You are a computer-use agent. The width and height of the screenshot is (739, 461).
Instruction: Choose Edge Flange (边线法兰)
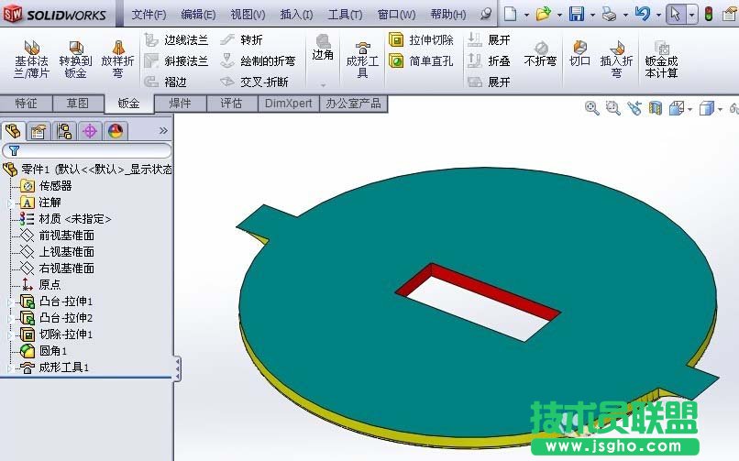[176, 40]
